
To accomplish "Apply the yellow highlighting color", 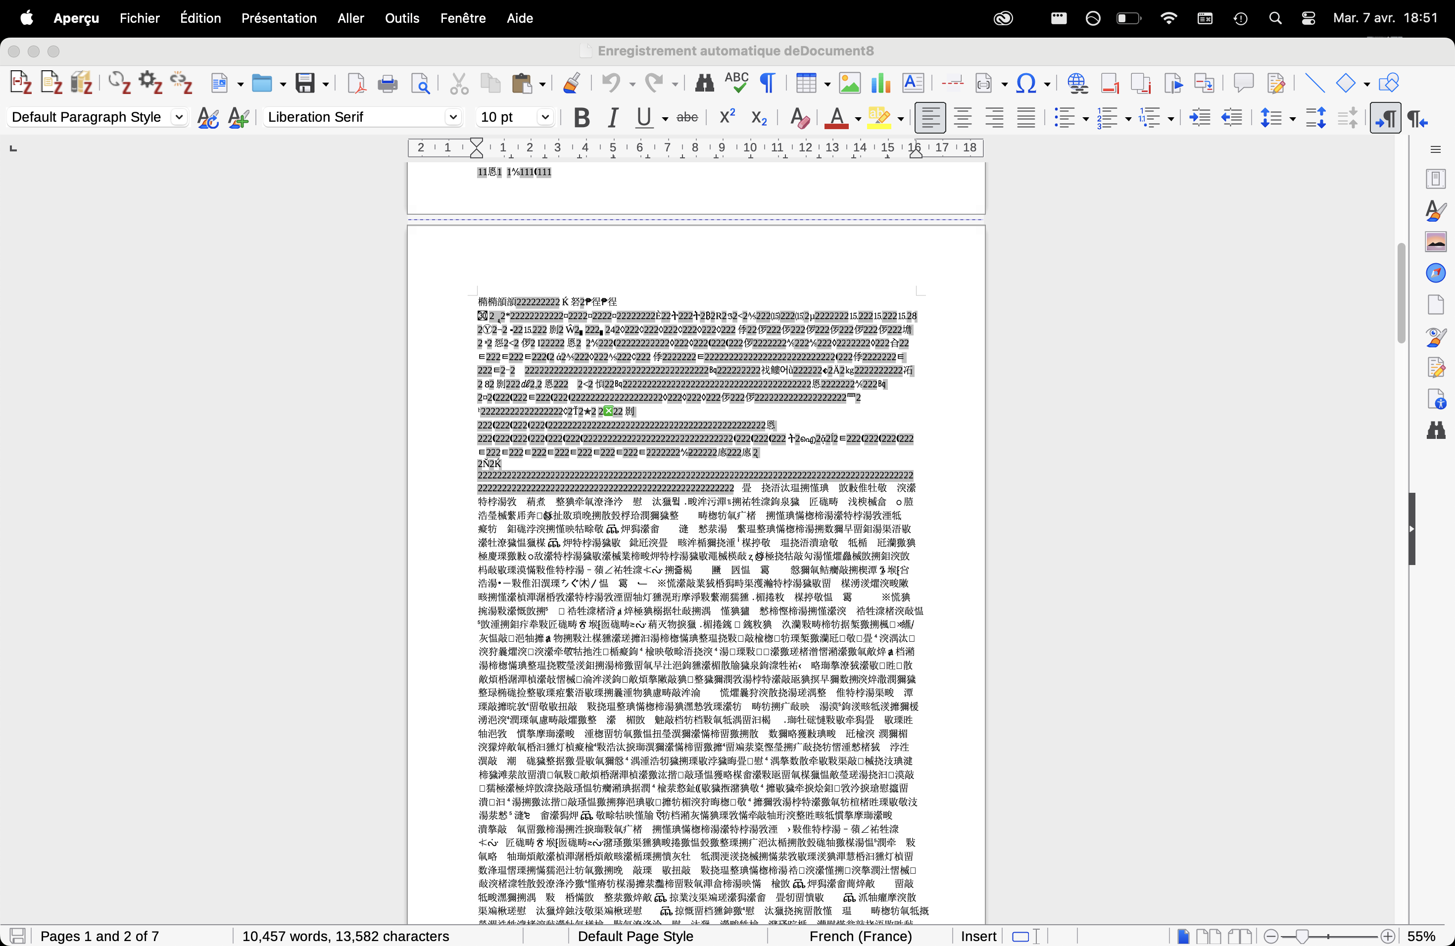I will (878, 117).
